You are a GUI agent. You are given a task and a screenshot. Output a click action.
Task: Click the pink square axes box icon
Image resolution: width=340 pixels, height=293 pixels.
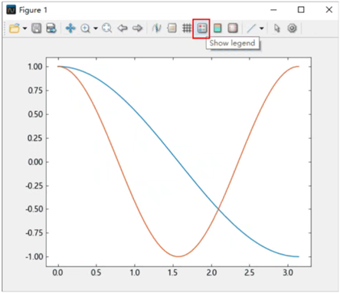(x=233, y=28)
